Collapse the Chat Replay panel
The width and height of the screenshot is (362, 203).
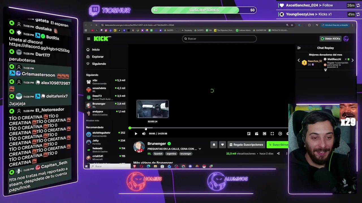point(299,48)
